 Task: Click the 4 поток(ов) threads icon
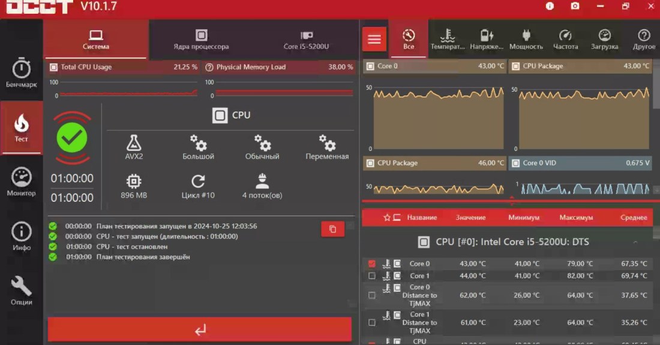tap(262, 181)
